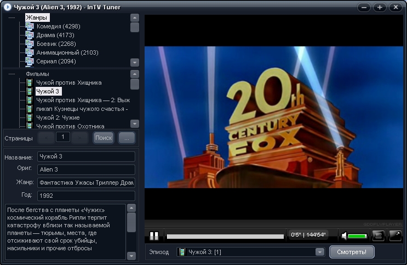The image size is (407, 265).
Task: Select film Чужой против Охотника
Action: (x=70, y=126)
